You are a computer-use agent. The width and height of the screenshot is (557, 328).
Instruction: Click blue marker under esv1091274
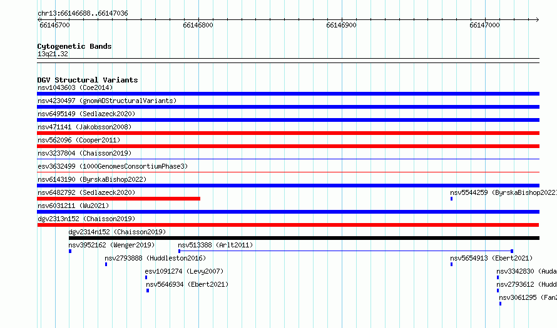[x=146, y=277]
